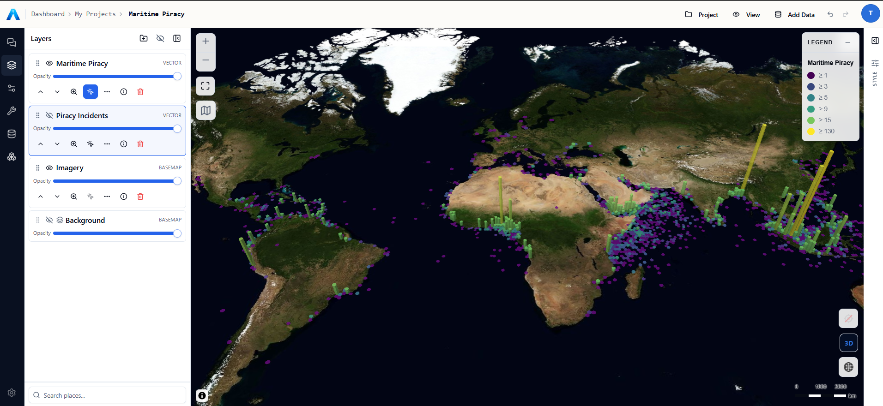883x406 pixels.
Task: Undo the last action
Action: 830,15
